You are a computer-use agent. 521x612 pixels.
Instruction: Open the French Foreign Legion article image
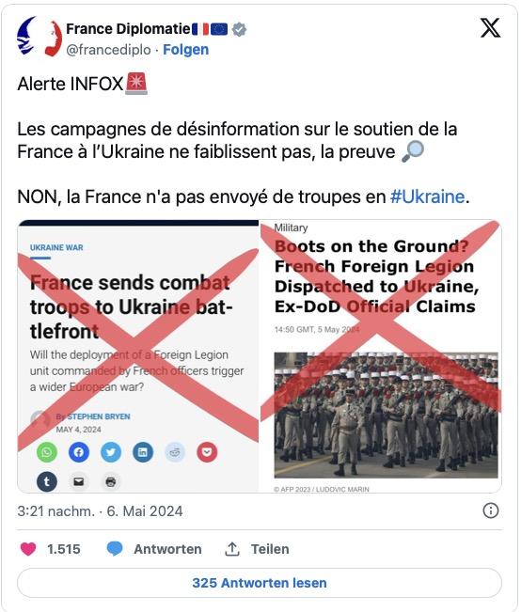[381, 356]
